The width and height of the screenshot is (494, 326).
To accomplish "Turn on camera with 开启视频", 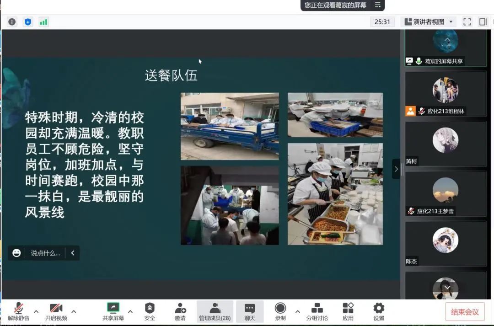I will (x=56, y=311).
